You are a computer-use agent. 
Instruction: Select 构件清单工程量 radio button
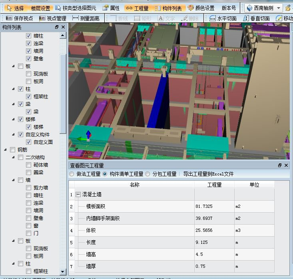pyautogui.click(x=105, y=174)
